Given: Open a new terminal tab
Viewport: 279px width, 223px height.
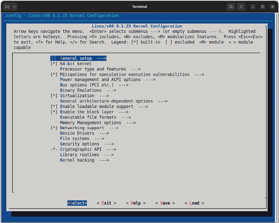Looking at the screenshot, I should click(x=7, y=7).
